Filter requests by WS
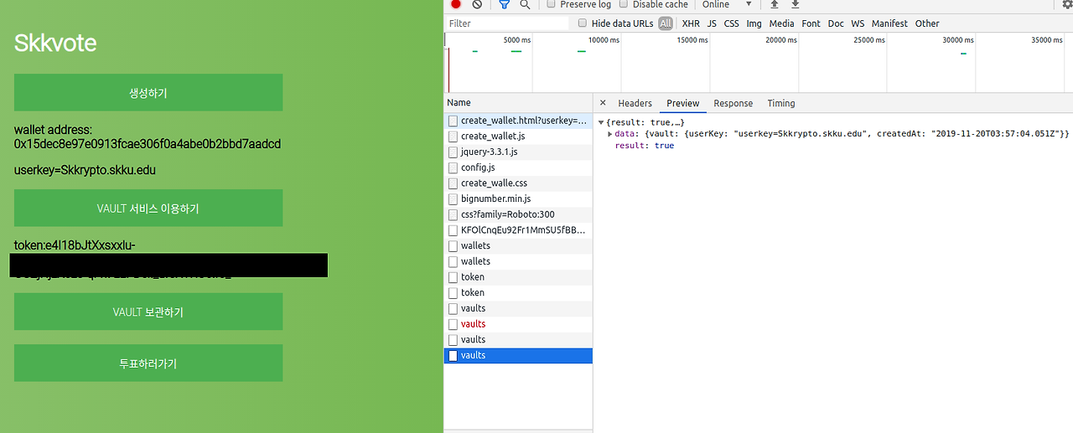The width and height of the screenshot is (1073, 433). [858, 23]
